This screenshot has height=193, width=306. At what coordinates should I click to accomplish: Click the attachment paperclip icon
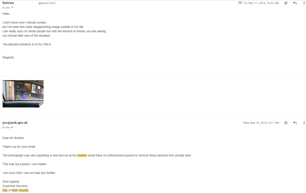[240, 3]
